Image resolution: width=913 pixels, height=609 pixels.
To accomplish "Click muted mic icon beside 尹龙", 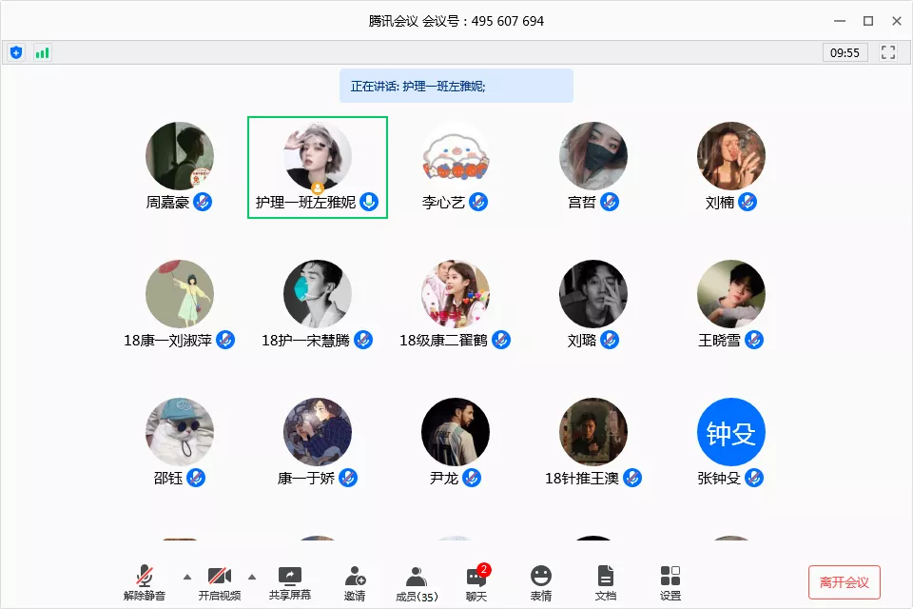I will click(472, 478).
